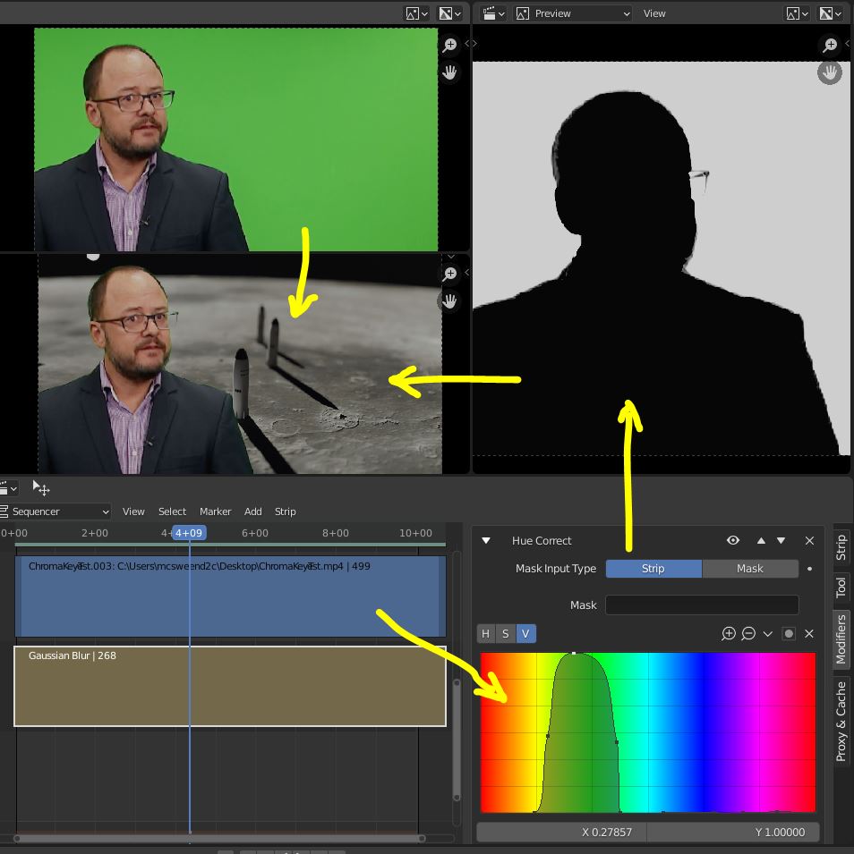This screenshot has width=854, height=854.
Task: Select the Gaussian Blur effect strip
Action: pyautogui.click(x=230, y=686)
